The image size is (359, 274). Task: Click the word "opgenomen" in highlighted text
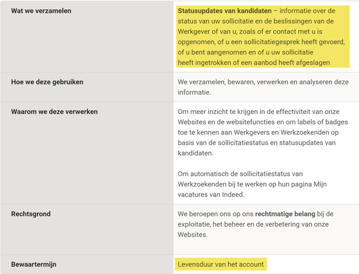pos(196,42)
